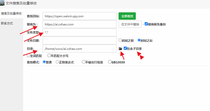Image resolution: width=210 pixels, height=111 pixels.
Task: Click the 文件类型 input field
Action: pos(79,32)
